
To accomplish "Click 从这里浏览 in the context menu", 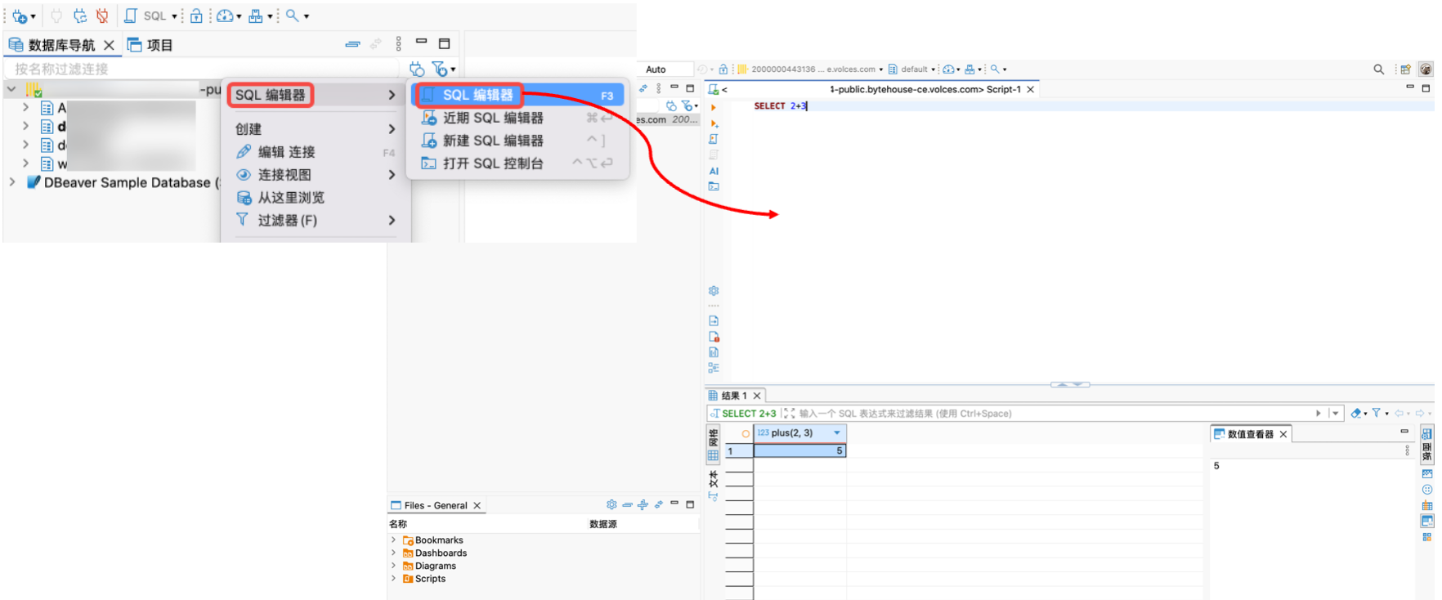I will point(291,198).
